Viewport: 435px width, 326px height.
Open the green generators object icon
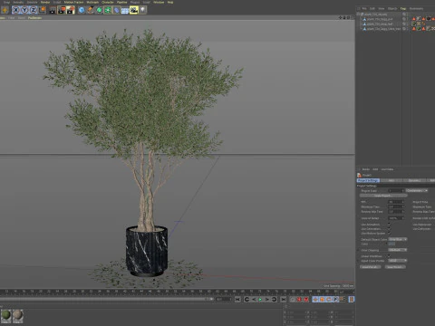pos(99,10)
